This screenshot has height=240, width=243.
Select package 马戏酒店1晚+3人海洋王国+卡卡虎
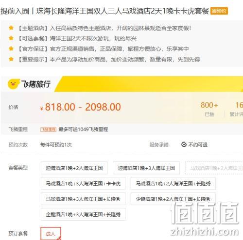point(83,183)
